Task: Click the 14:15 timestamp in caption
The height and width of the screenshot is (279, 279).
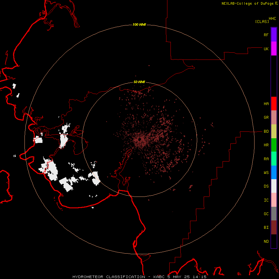Action: tap(200, 277)
